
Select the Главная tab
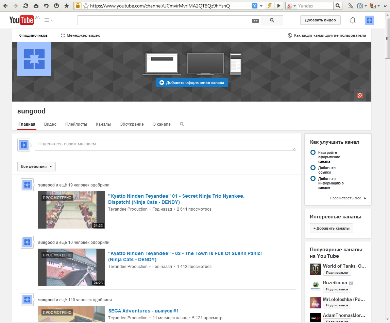27,124
